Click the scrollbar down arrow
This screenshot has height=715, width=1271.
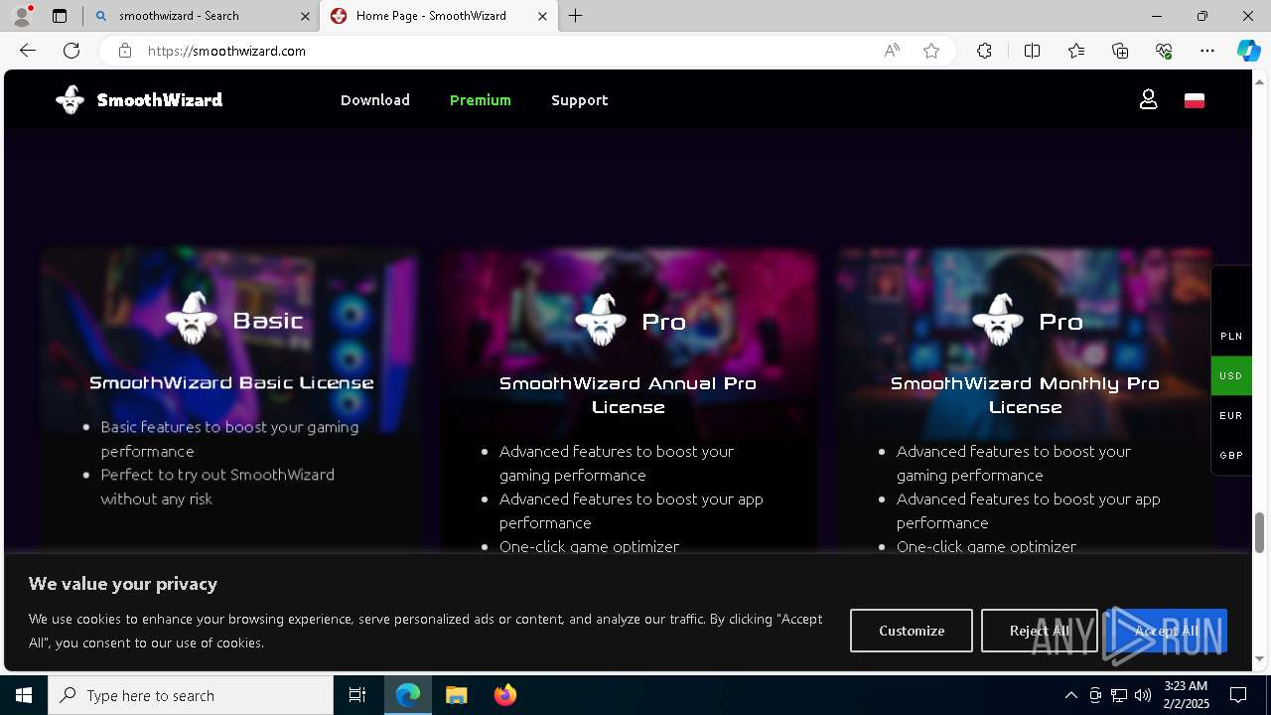1260,658
